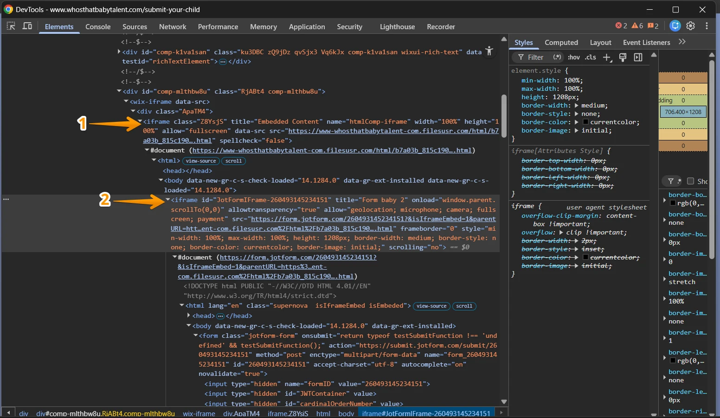
Task: Open the Computed styles tab
Action: coord(561,43)
